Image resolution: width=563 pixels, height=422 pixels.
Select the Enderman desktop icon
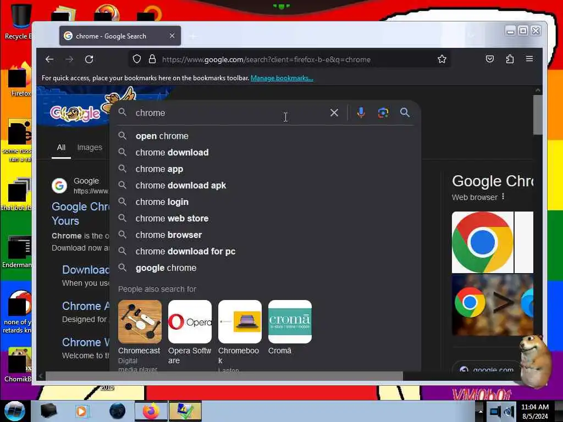click(x=17, y=252)
